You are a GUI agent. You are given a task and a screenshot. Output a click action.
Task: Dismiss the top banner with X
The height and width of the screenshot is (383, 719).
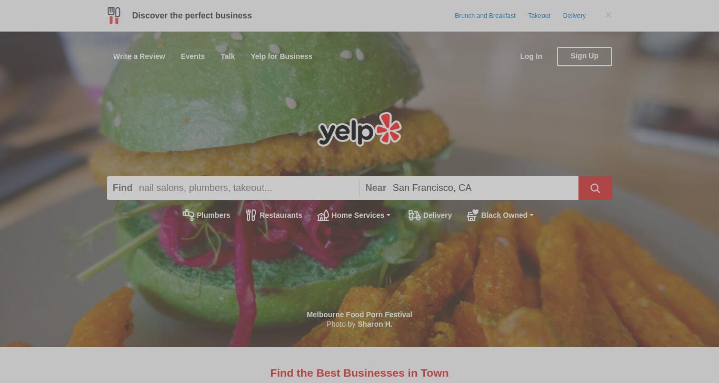pyautogui.click(x=608, y=15)
